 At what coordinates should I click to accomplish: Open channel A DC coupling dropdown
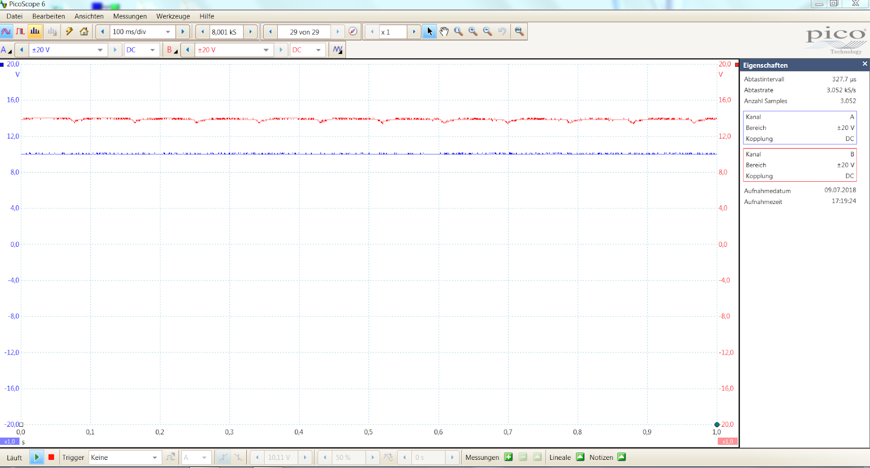coord(142,50)
